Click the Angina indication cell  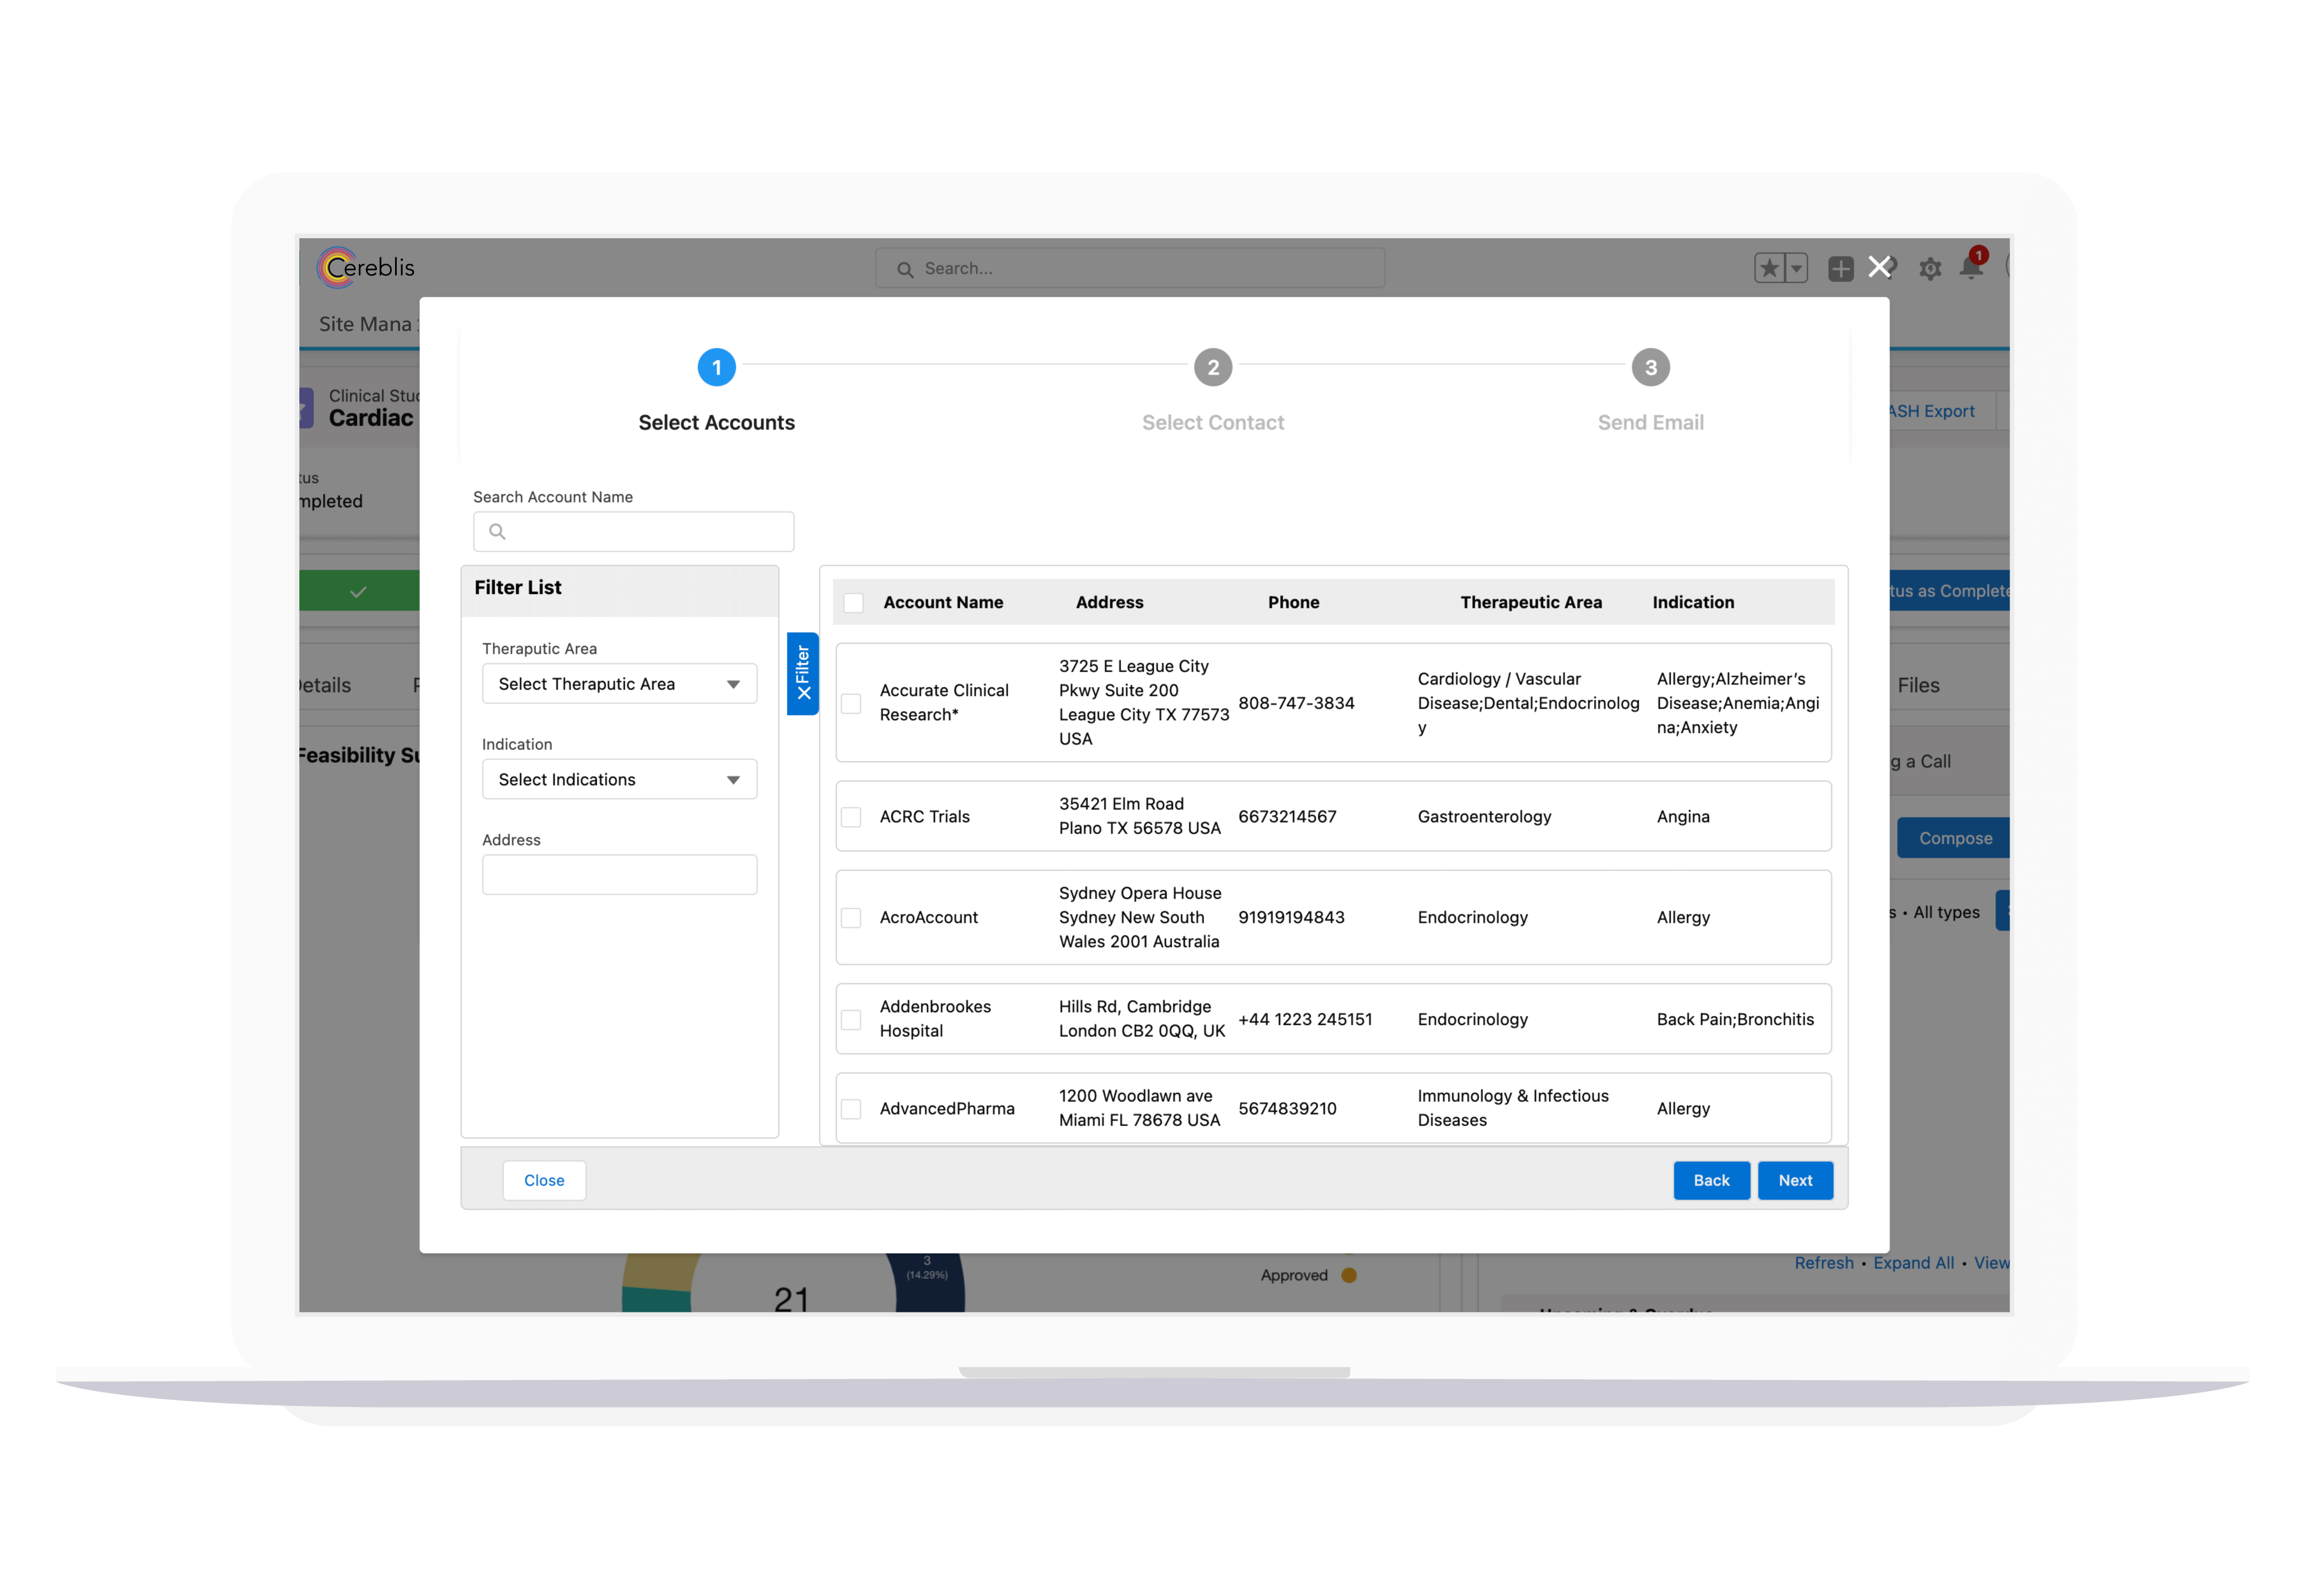click(1683, 817)
